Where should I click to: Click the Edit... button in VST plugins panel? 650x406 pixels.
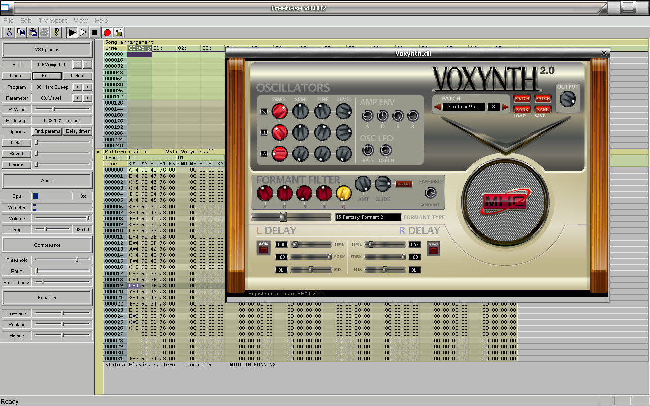(x=47, y=76)
